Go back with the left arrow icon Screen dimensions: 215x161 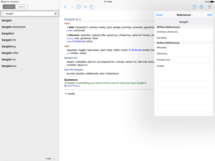click(65, 7)
